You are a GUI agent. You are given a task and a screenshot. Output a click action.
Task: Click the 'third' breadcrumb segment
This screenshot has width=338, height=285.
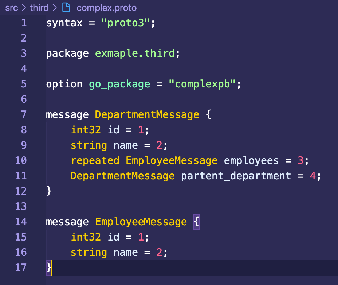coord(39,8)
